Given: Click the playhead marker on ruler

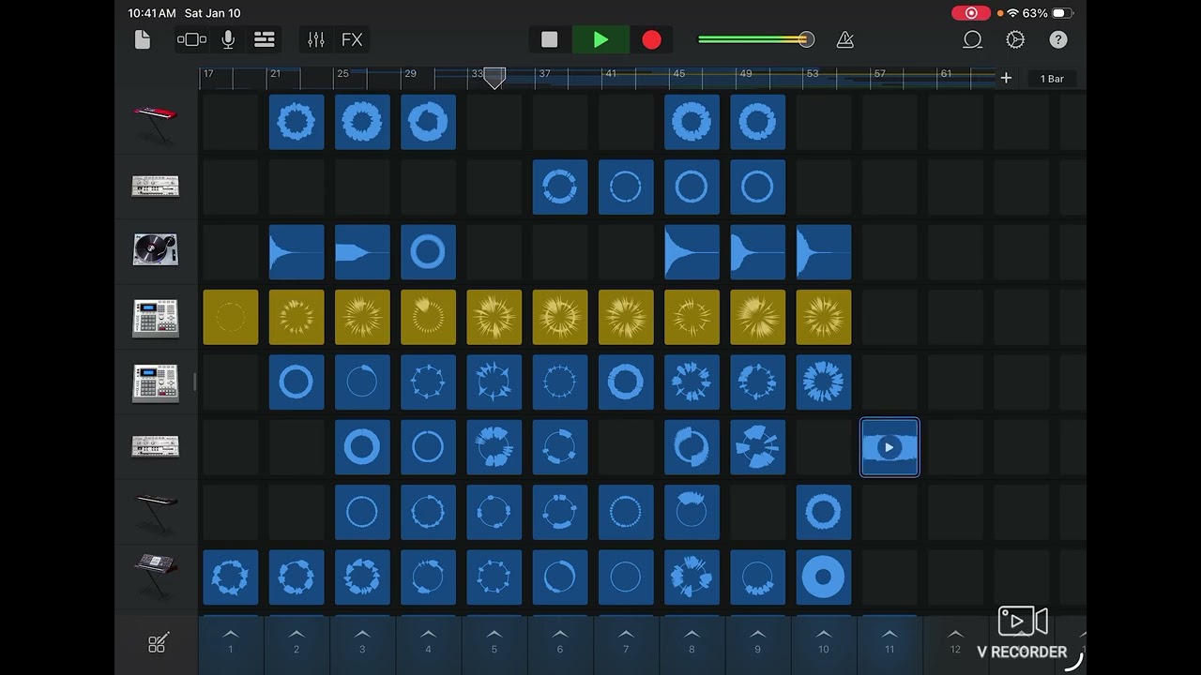Looking at the screenshot, I should pyautogui.click(x=494, y=79).
